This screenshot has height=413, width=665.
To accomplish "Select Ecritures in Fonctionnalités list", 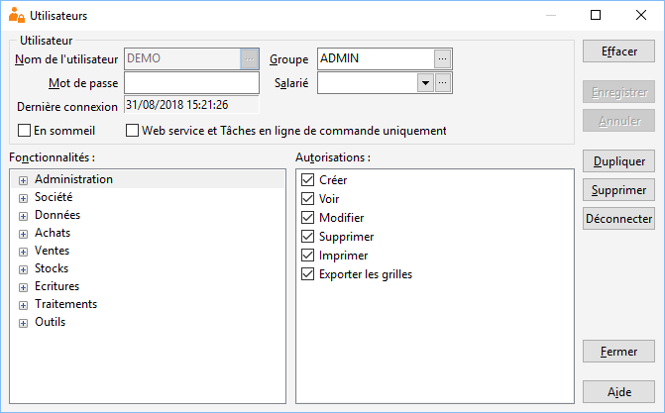I will click(x=56, y=286).
